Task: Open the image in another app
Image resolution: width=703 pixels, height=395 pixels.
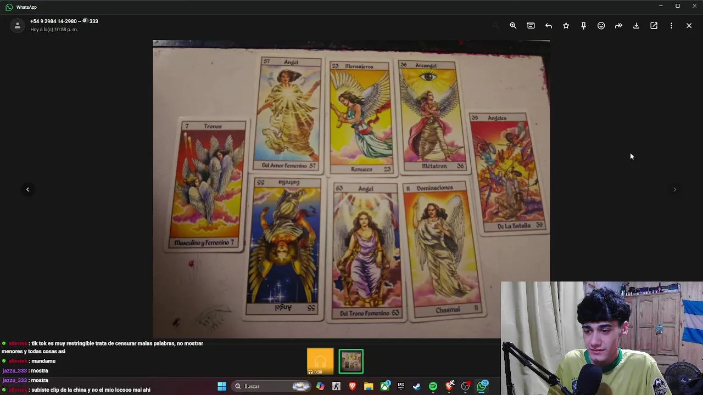Action: click(x=654, y=26)
